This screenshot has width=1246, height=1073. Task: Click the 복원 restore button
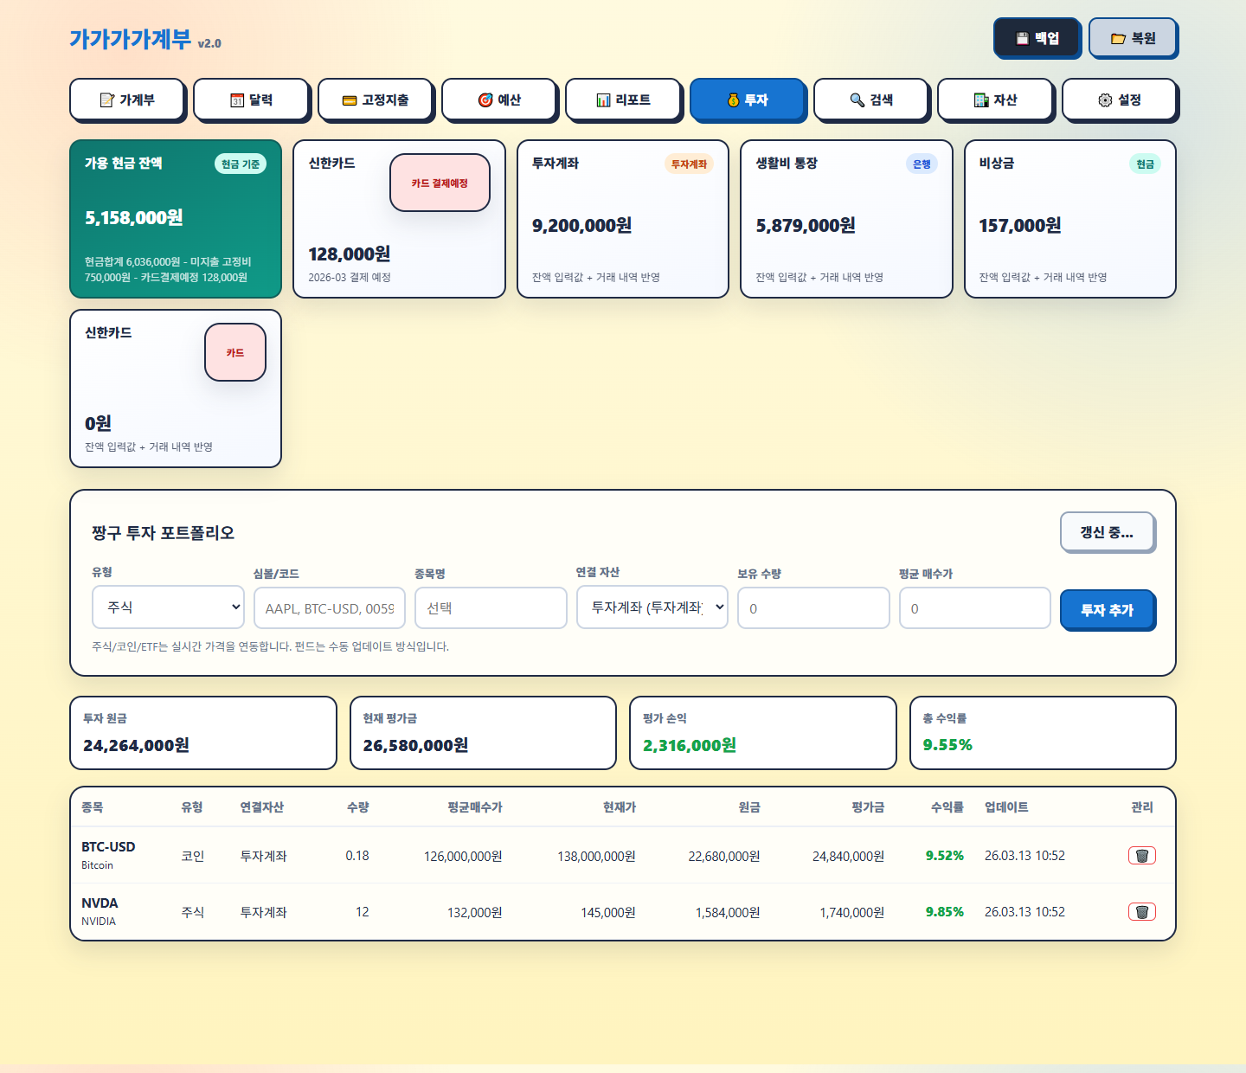click(1133, 38)
